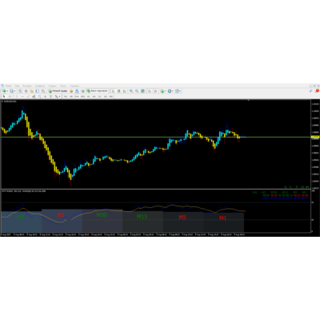The width and height of the screenshot is (320, 320).
Task: Click the green horizontal price level line
Action: click(156, 137)
